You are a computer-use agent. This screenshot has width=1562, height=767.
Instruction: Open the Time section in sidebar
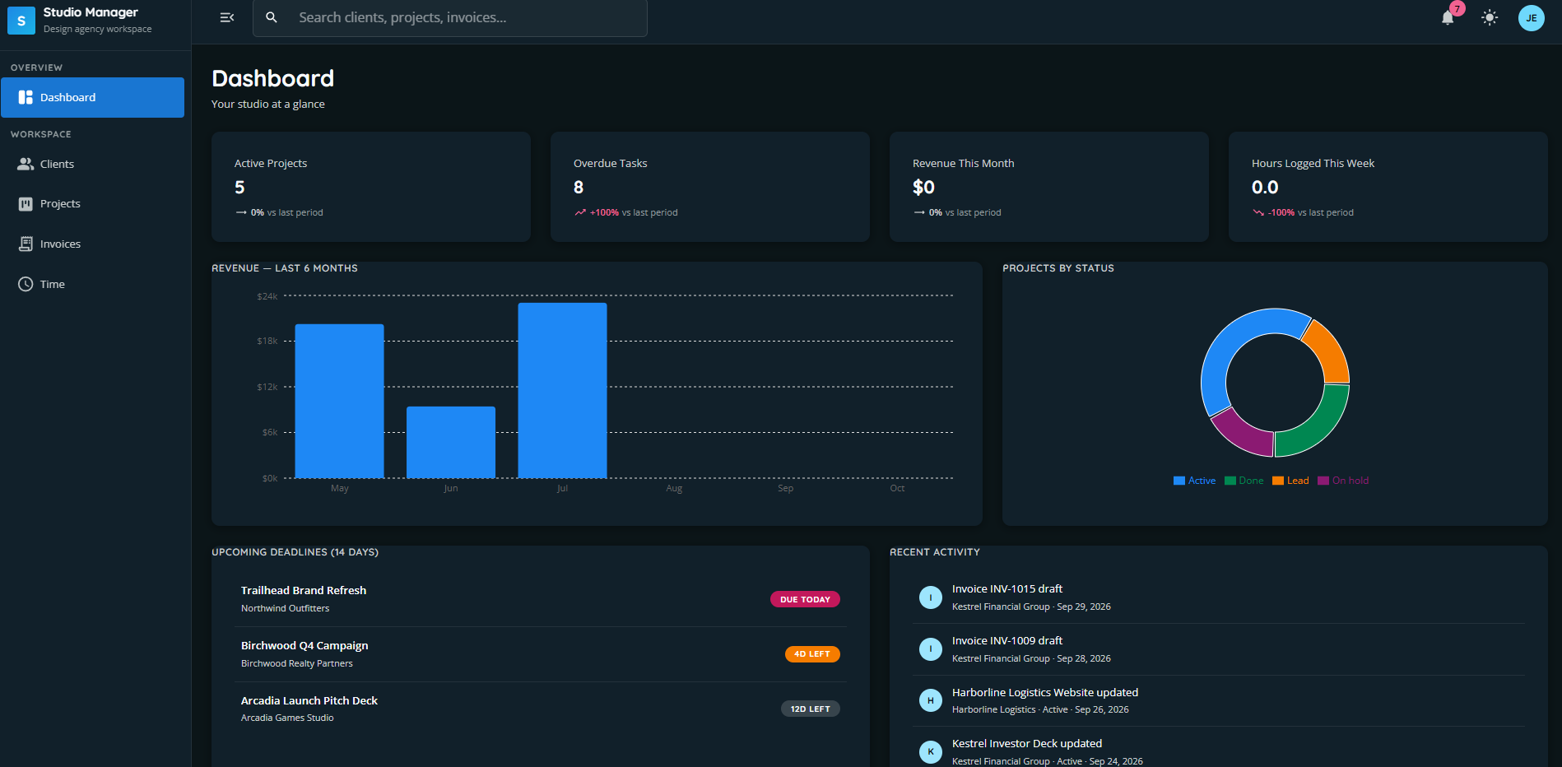(92, 284)
